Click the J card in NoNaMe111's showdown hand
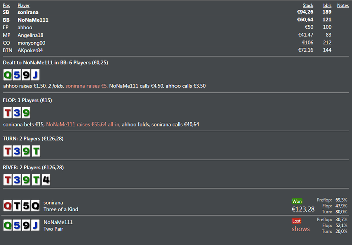 [x=34, y=225]
